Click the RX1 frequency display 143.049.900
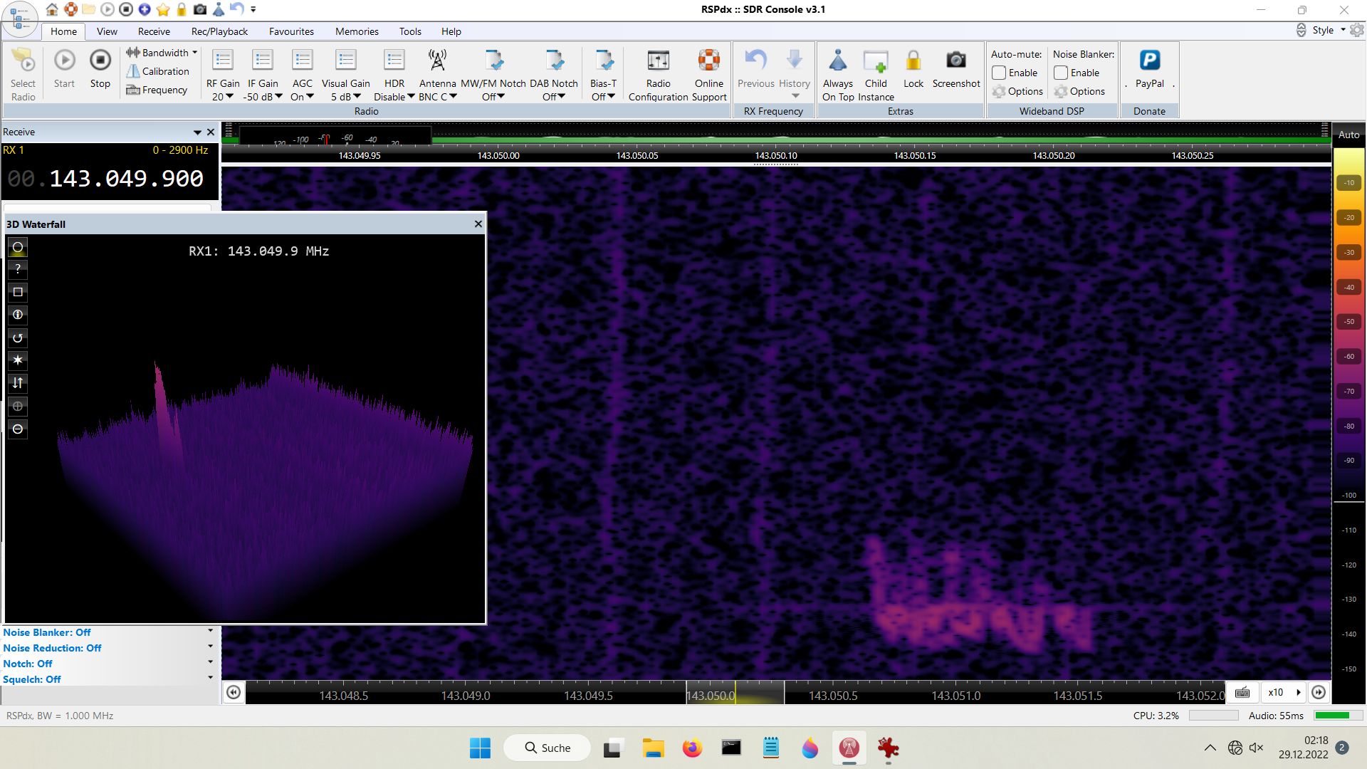The width and height of the screenshot is (1367, 769). point(126,179)
